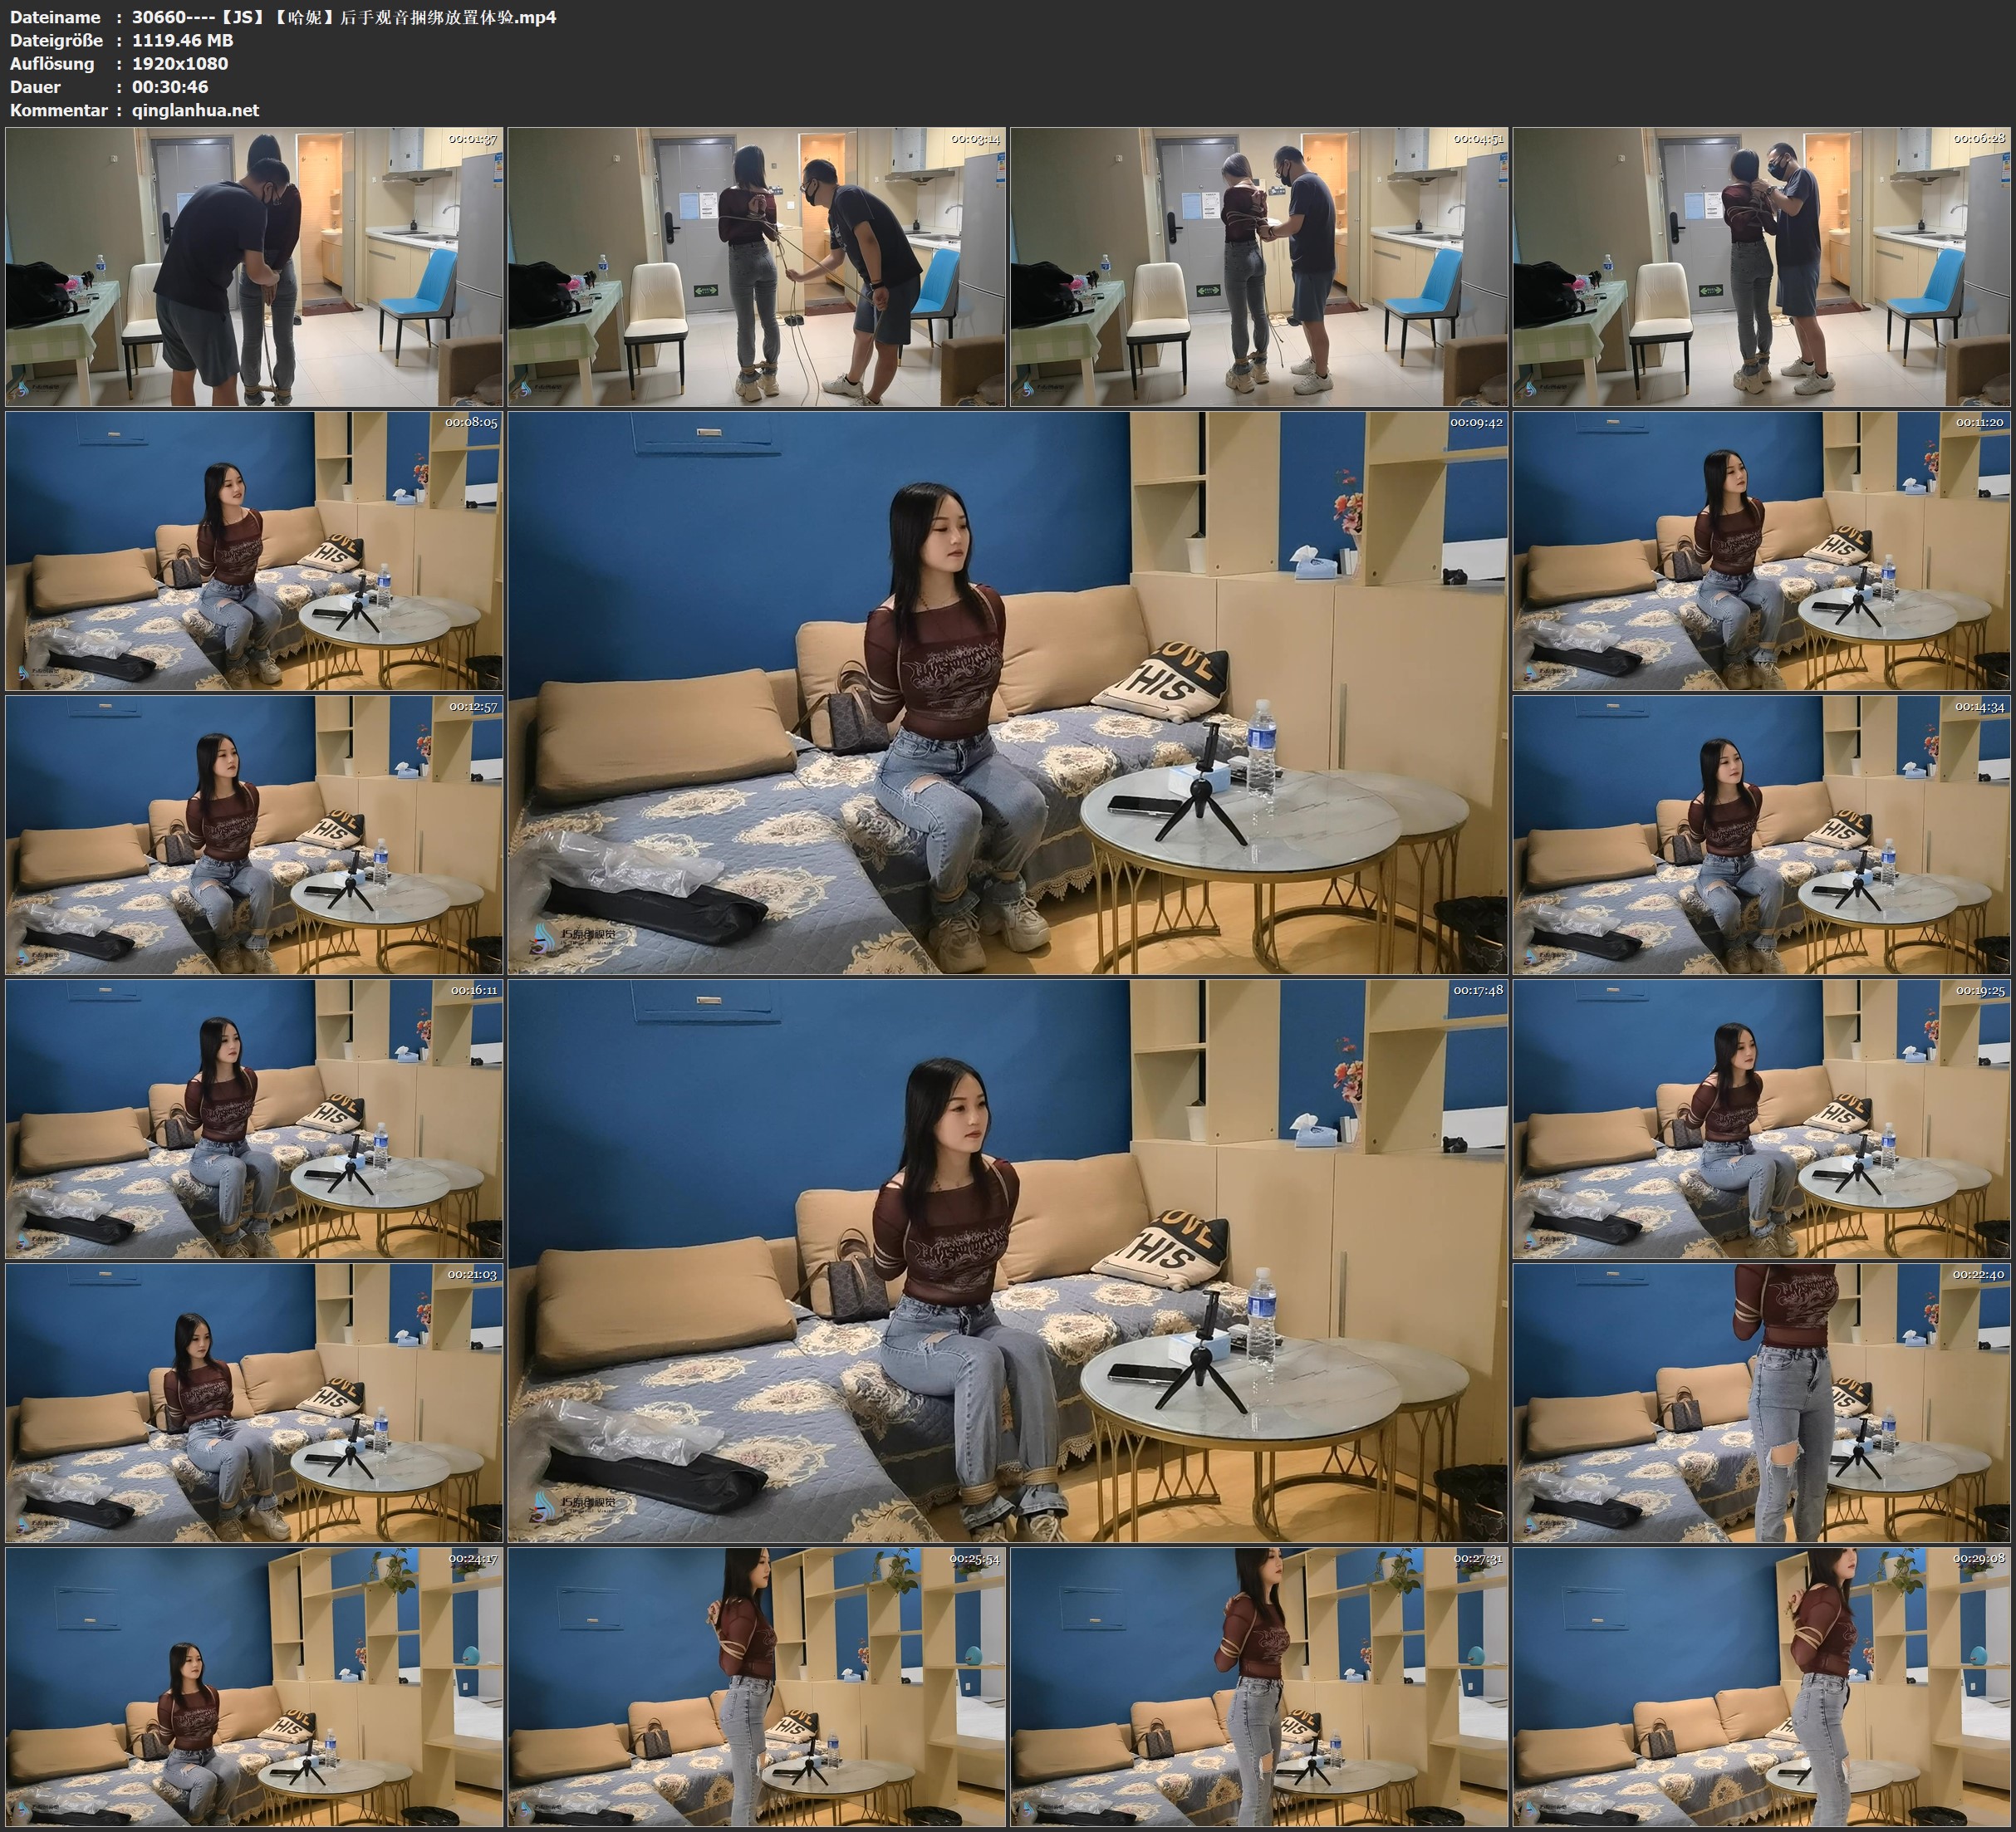Select the large thumbnail at 00:17:48
The height and width of the screenshot is (1832, 2016).
(x=1008, y=1260)
